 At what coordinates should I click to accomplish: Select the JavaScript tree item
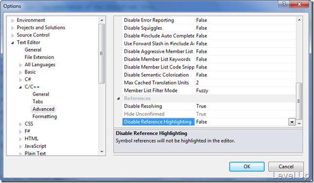35,146
